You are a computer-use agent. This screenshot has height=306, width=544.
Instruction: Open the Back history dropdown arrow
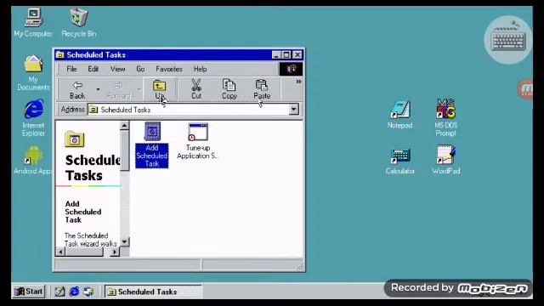99,90
